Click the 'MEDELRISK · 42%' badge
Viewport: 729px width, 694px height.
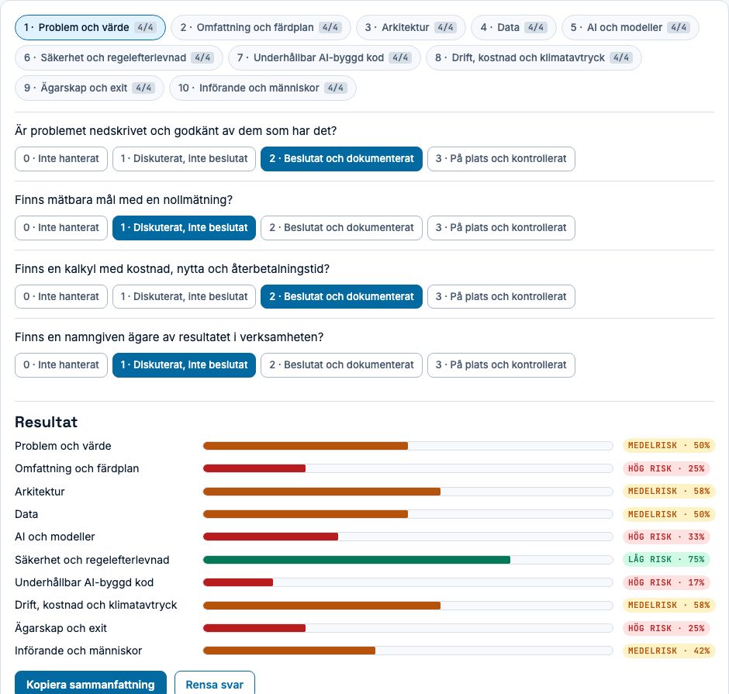pos(669,651)
